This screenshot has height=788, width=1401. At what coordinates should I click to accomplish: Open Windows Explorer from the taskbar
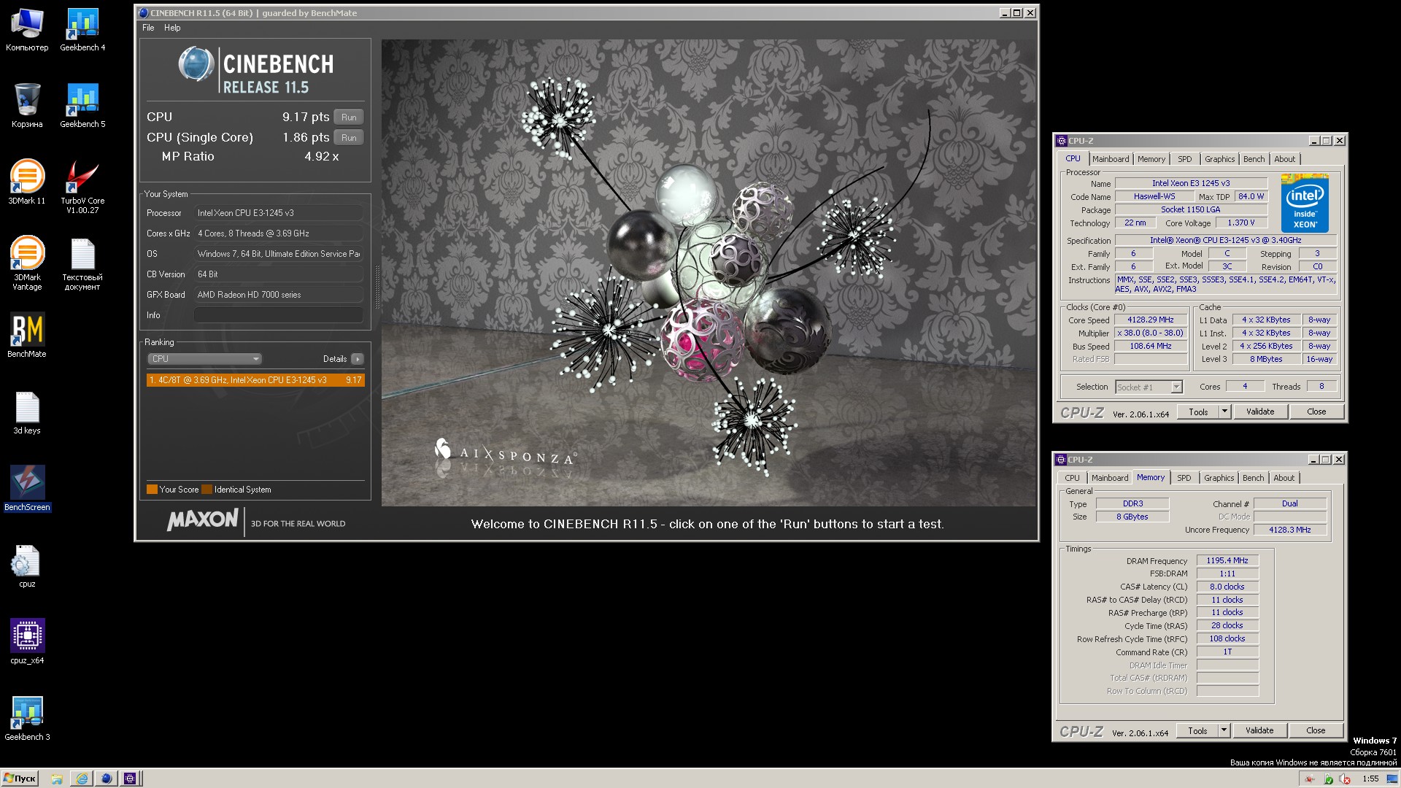click(57, 779)
